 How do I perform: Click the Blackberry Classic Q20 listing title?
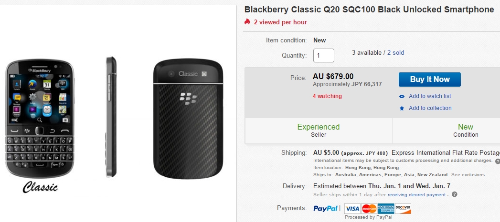(369, 10)
